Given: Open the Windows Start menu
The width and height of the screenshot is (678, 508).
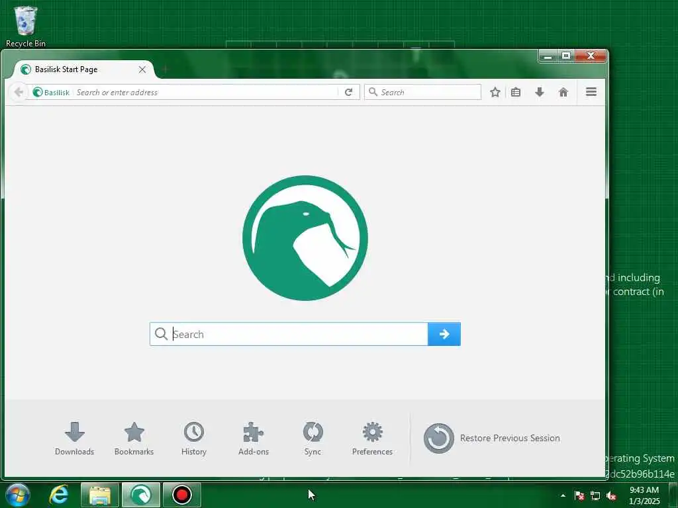Looking at the screenshot, I should pyautogui.click(x=17, y=495).
